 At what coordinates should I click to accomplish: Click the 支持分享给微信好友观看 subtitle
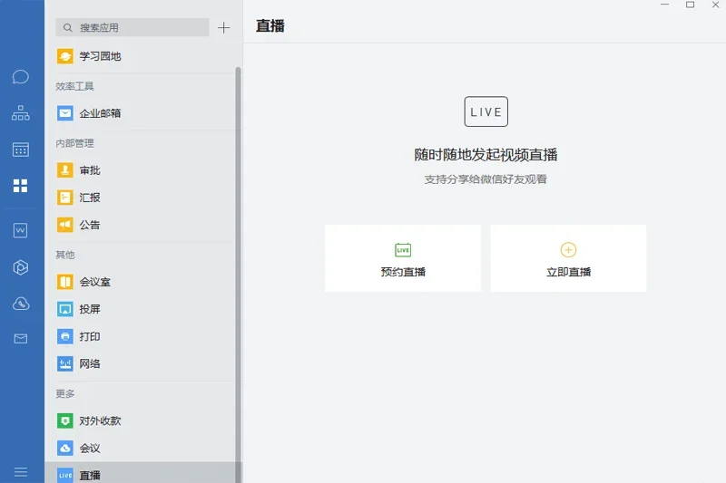click(x=486, y=179)
